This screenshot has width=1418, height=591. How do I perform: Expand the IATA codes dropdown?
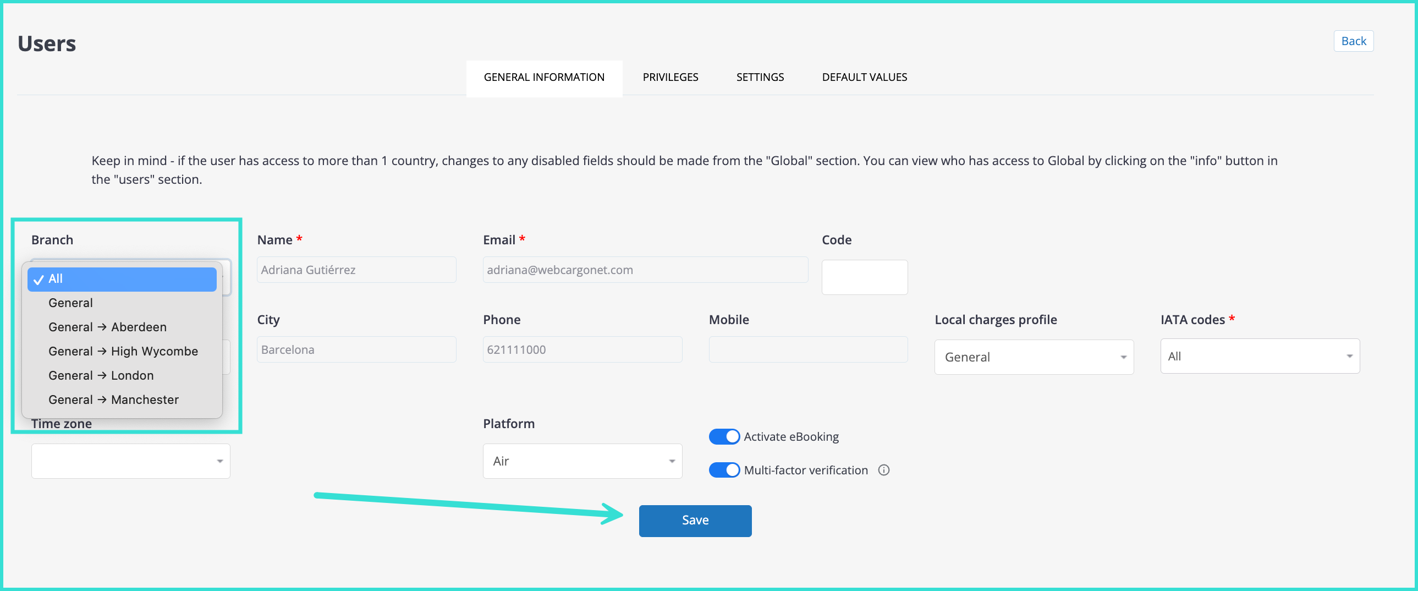(1260, 357)
